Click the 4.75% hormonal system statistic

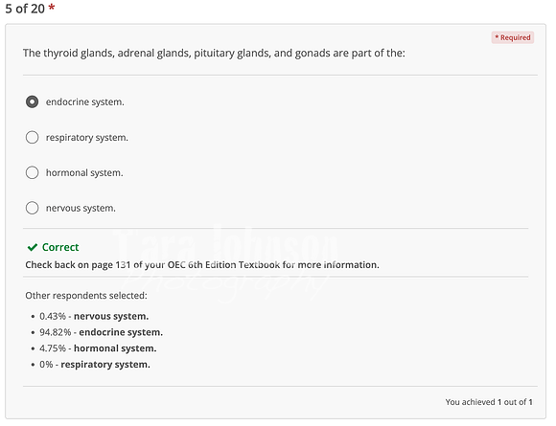(x=98, y=348)
